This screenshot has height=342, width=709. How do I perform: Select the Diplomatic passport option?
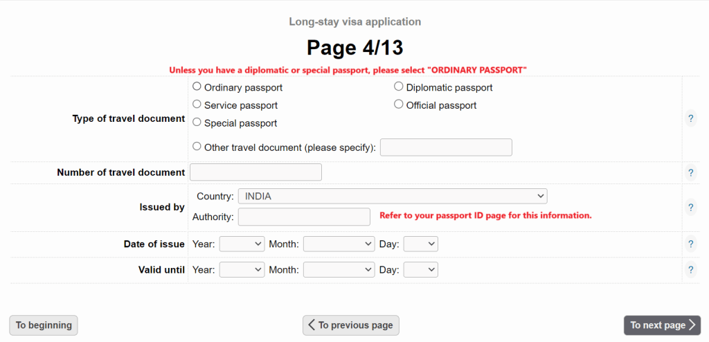tap(399, 87)
